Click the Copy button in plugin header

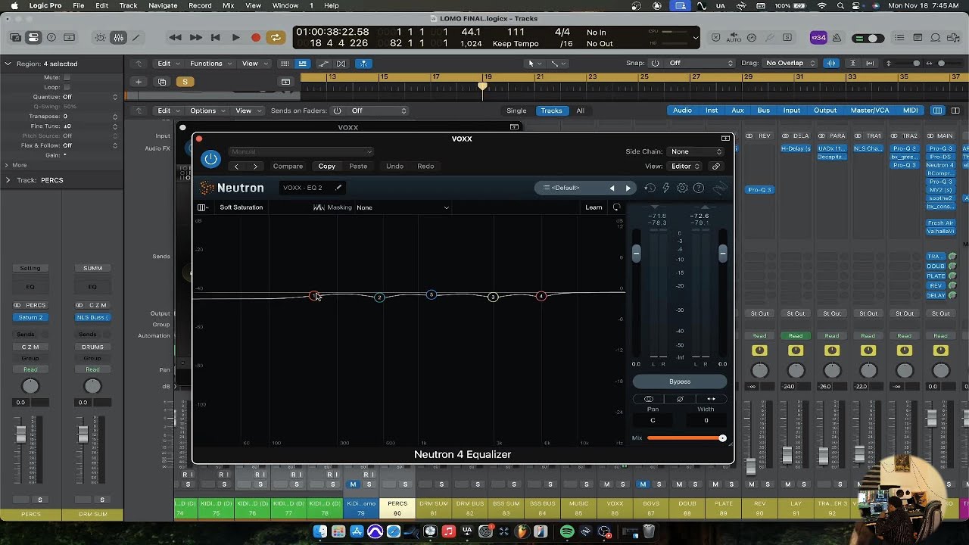(326, 167)
